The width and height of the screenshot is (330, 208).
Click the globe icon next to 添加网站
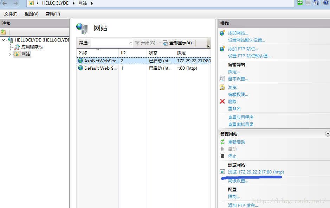point(222,33)
